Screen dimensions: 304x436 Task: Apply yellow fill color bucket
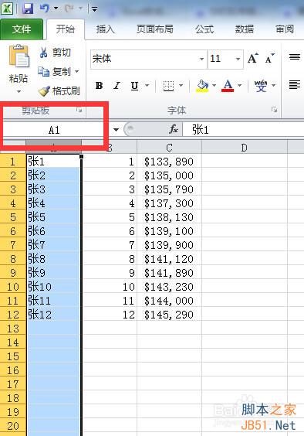click(202, 86)
